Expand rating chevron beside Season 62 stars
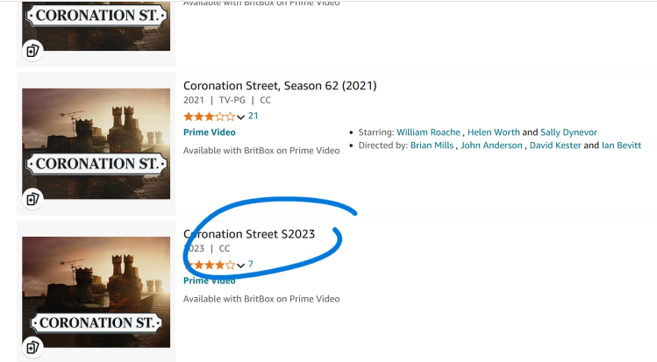This screenshot has height=362, width=657. pos(241,117)
